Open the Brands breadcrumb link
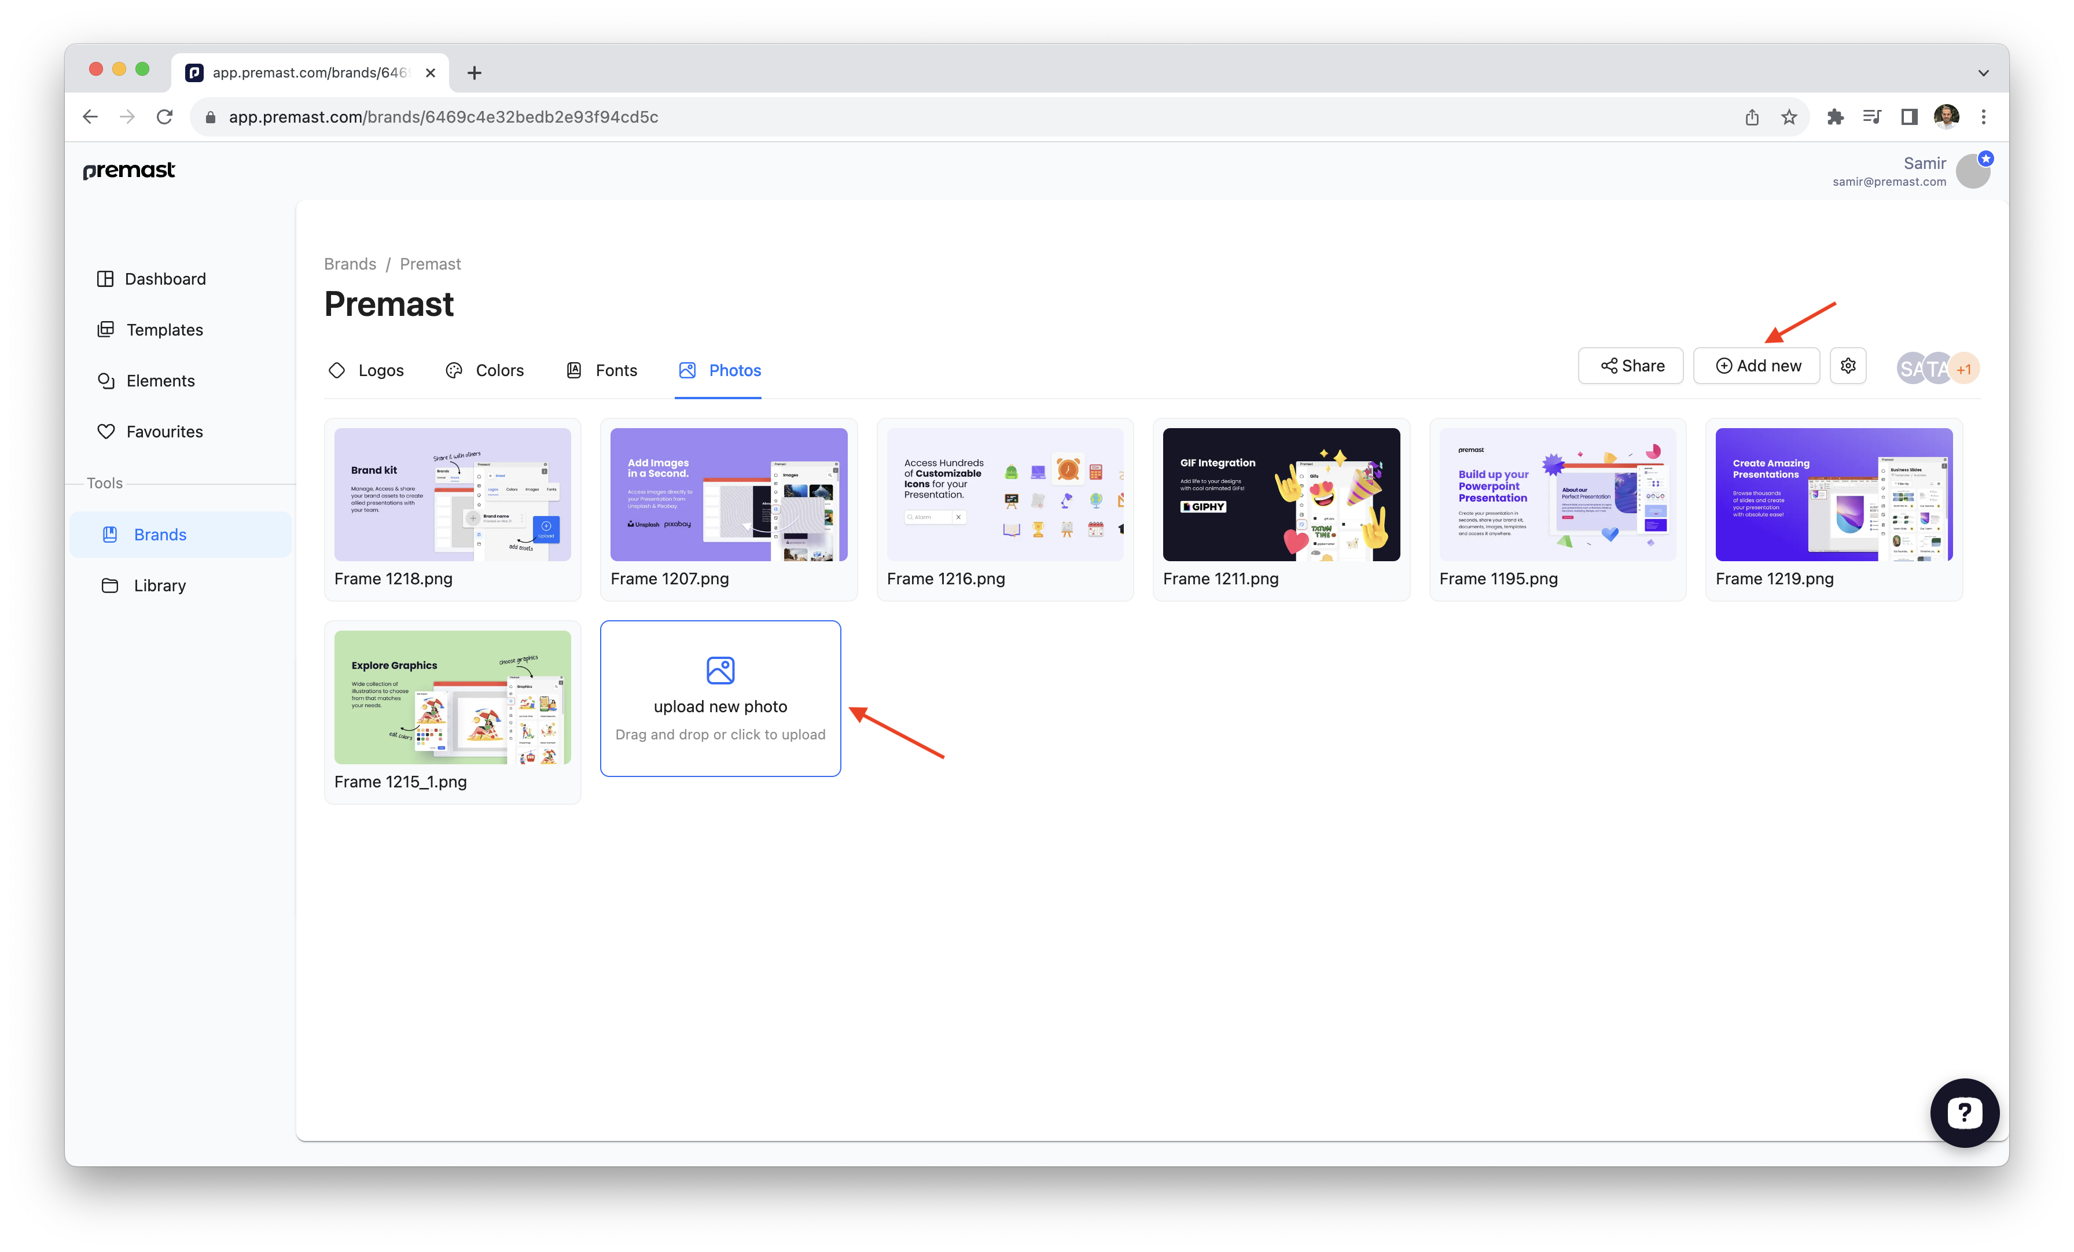This screenshot has width=2074, height=1252. (x=350, y=264)
